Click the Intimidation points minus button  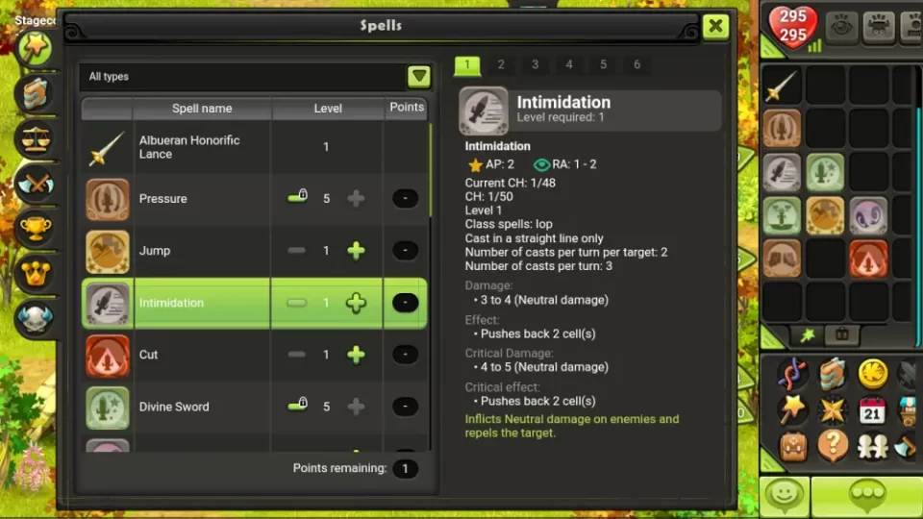coord(405,303)
